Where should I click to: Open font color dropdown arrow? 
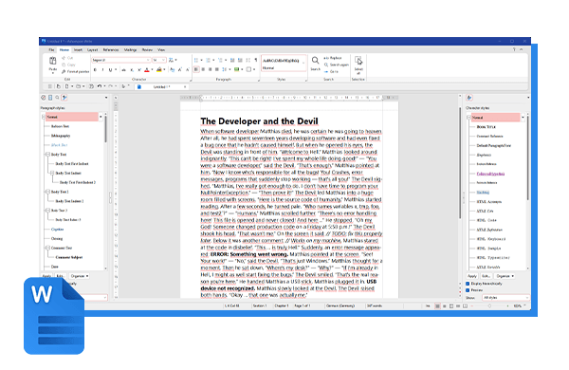(152, 69)
